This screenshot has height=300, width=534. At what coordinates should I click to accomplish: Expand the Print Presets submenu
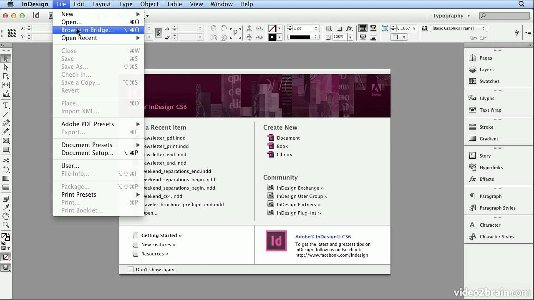coord(98,195)
